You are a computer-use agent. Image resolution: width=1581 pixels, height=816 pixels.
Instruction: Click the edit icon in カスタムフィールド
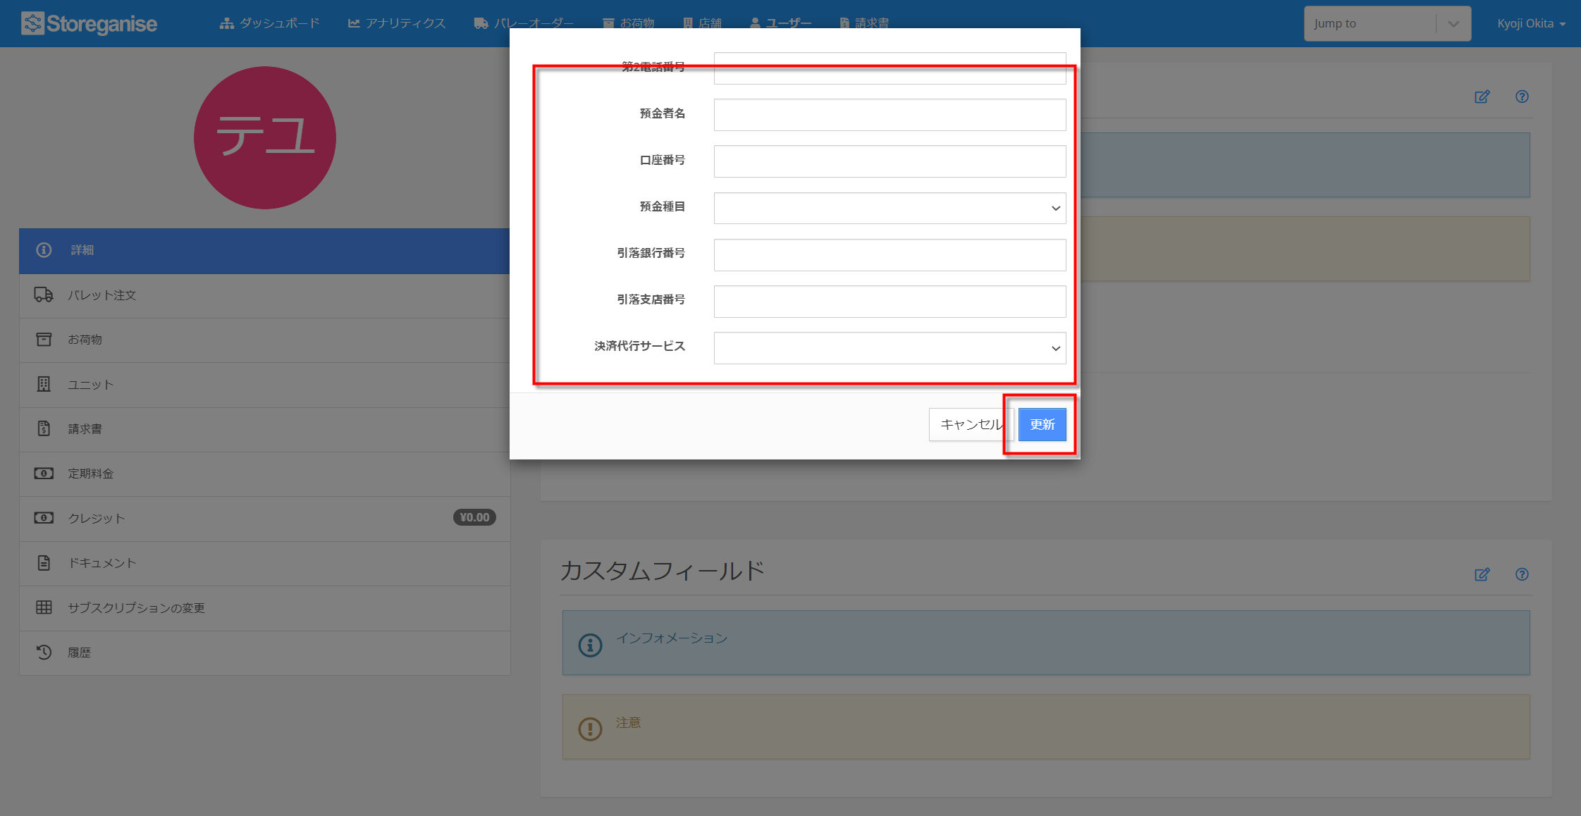1482,574
